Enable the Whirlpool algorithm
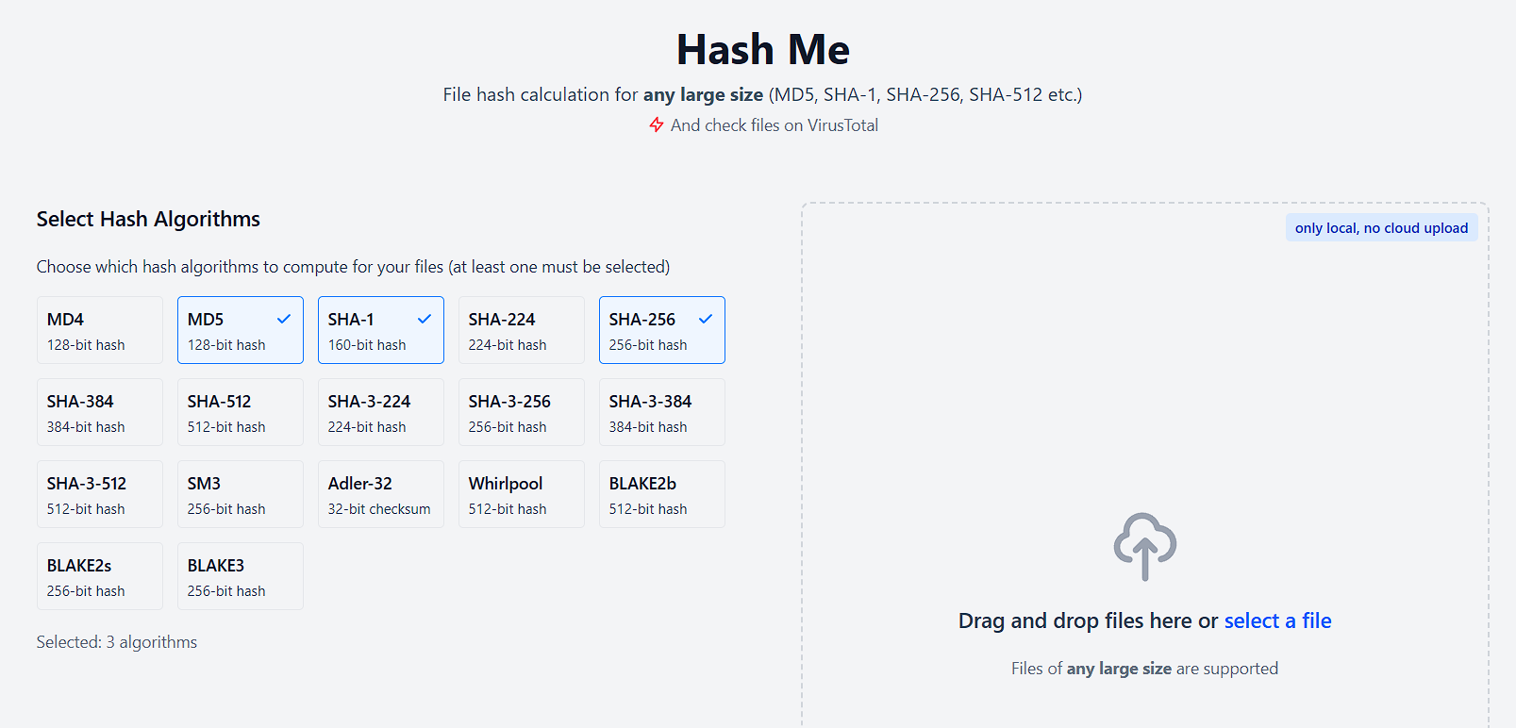This screenshot has width=1516, height=728. point(521,493)
